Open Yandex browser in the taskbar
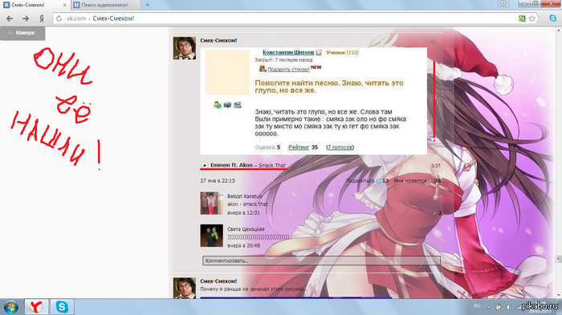The image size is (562, 315). click(36, 307)
